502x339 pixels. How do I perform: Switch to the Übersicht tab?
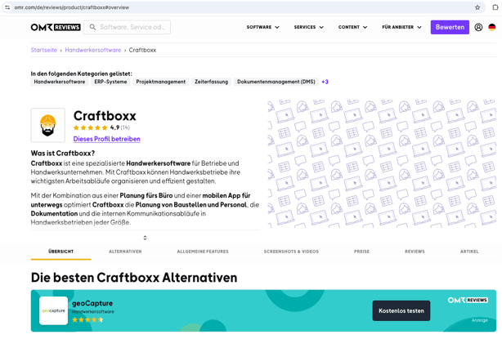pyautogui.click(x=61, y=252)
